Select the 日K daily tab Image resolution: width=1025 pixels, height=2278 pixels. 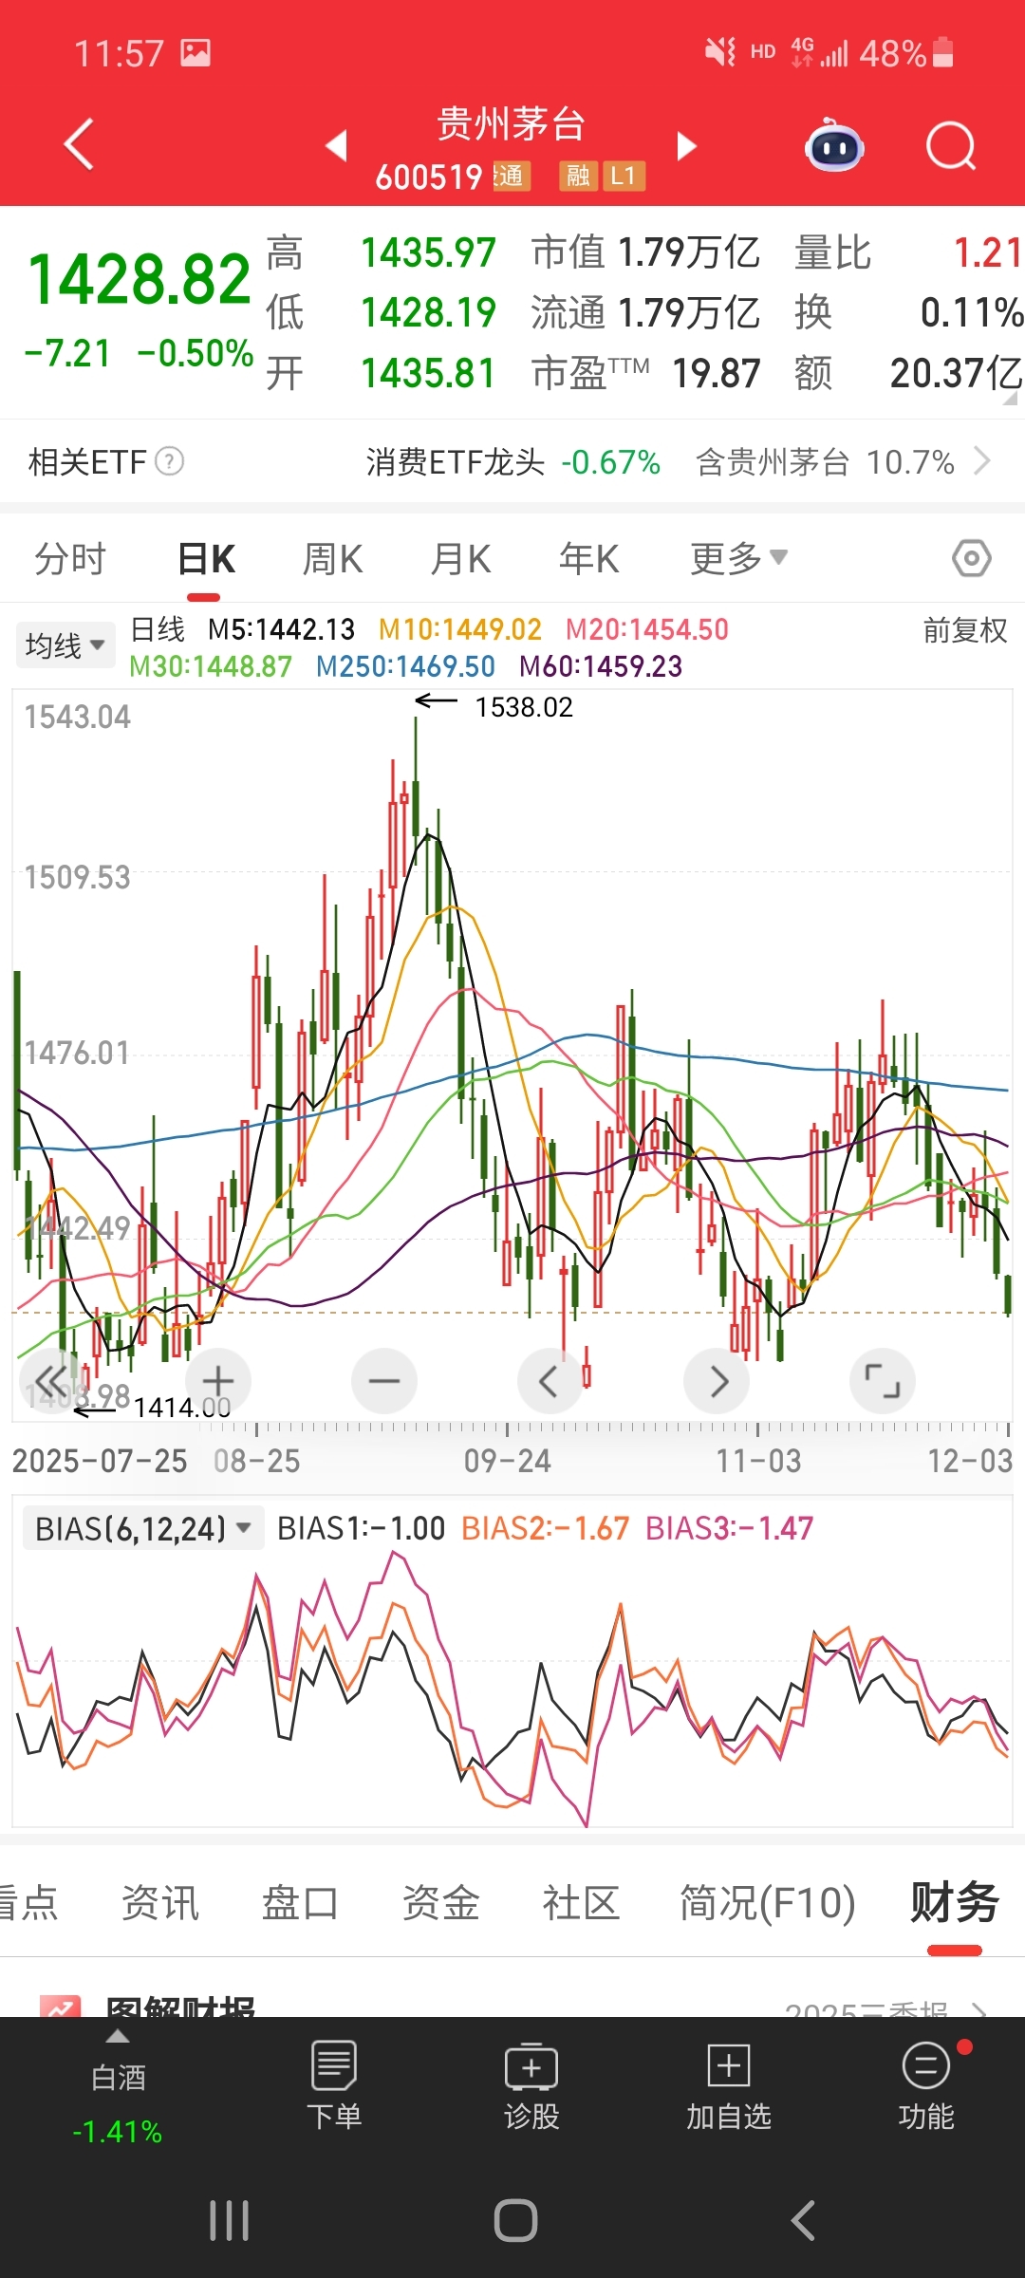point(206,558)
